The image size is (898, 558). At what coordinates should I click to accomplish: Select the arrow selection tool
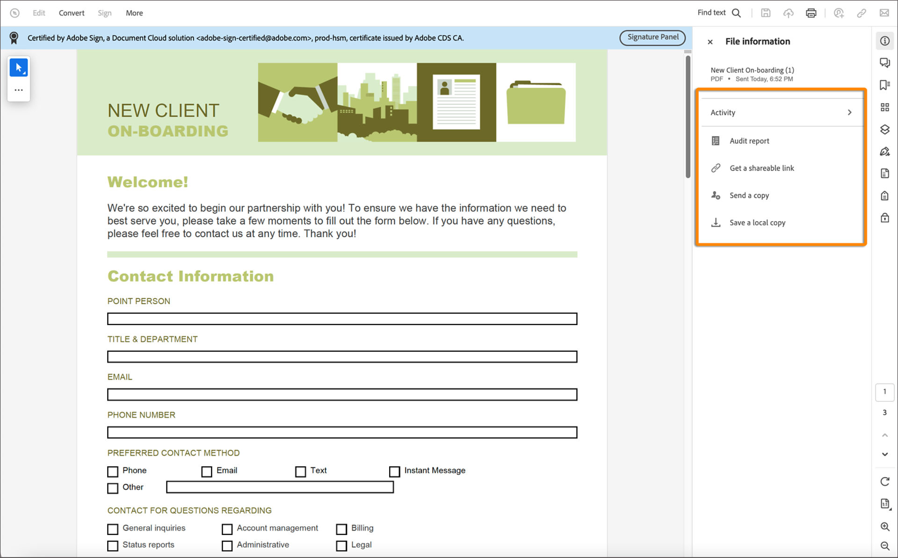19,67
